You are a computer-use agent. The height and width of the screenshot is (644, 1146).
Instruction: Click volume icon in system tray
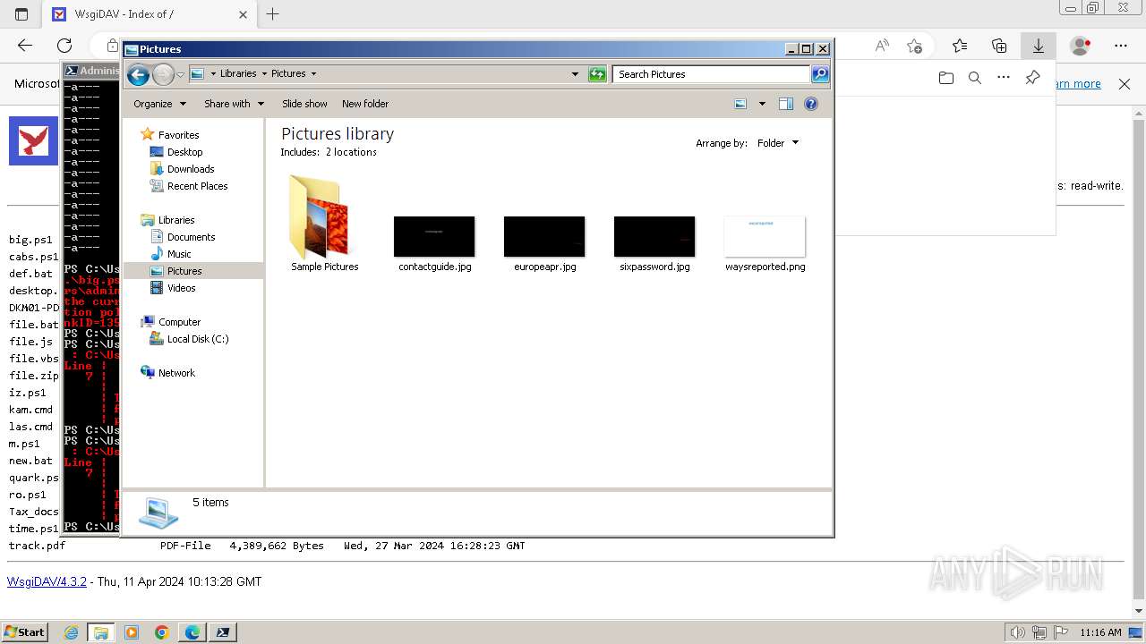click(1017, 632)
